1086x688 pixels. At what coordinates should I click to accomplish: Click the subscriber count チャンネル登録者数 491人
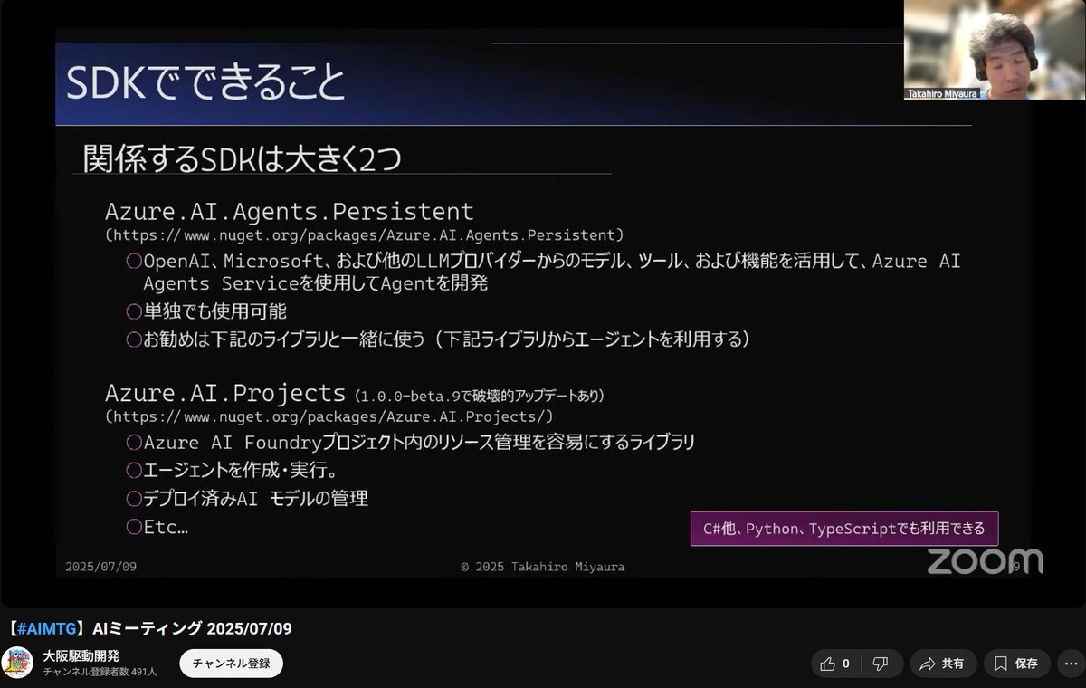point(100,672)
